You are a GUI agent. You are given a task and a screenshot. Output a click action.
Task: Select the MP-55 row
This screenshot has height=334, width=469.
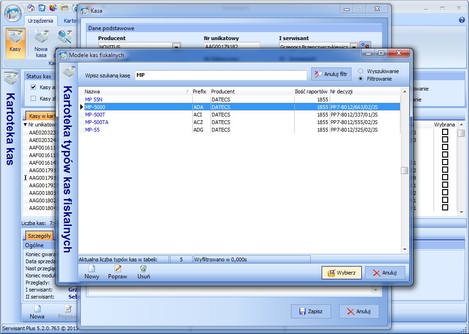point(239,130)
